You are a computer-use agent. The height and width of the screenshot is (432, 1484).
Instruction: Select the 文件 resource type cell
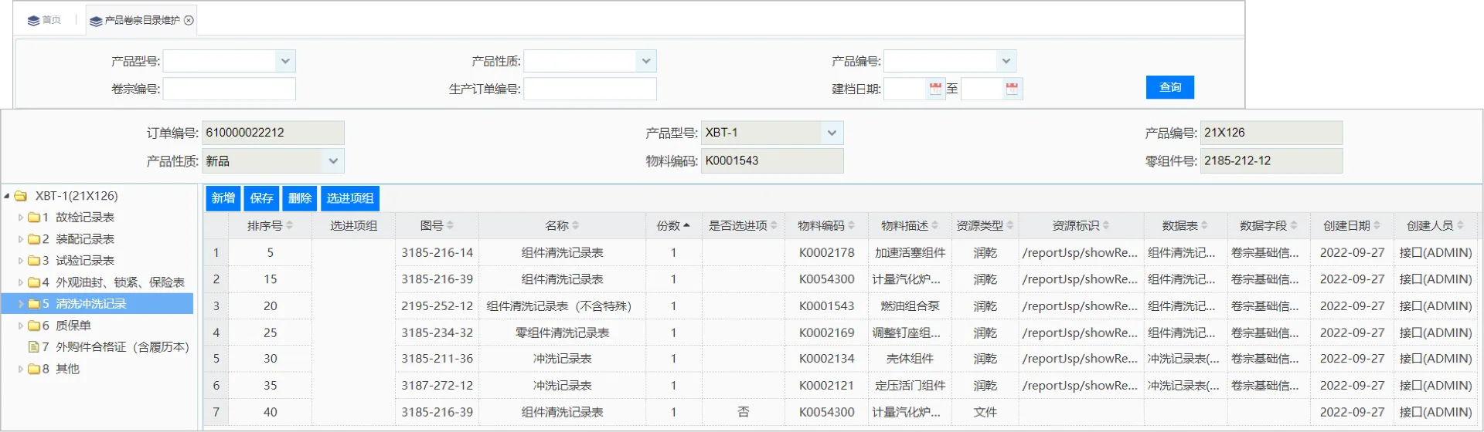point(985,412)
